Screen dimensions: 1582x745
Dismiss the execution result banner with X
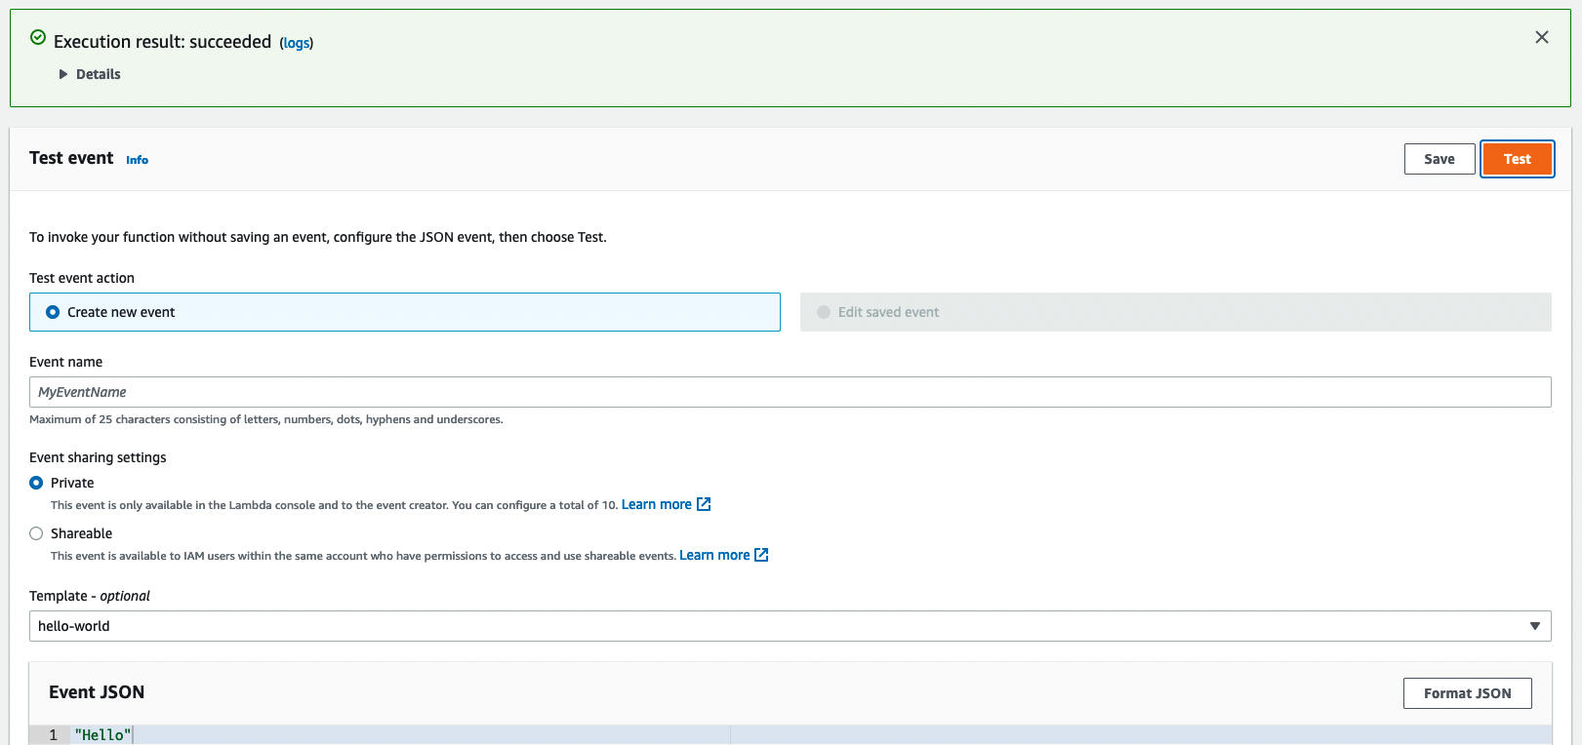coord(1542,37)
